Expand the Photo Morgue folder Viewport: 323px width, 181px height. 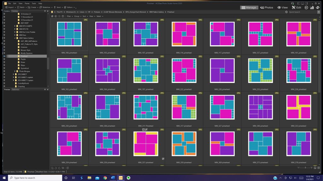pos(15,71)
